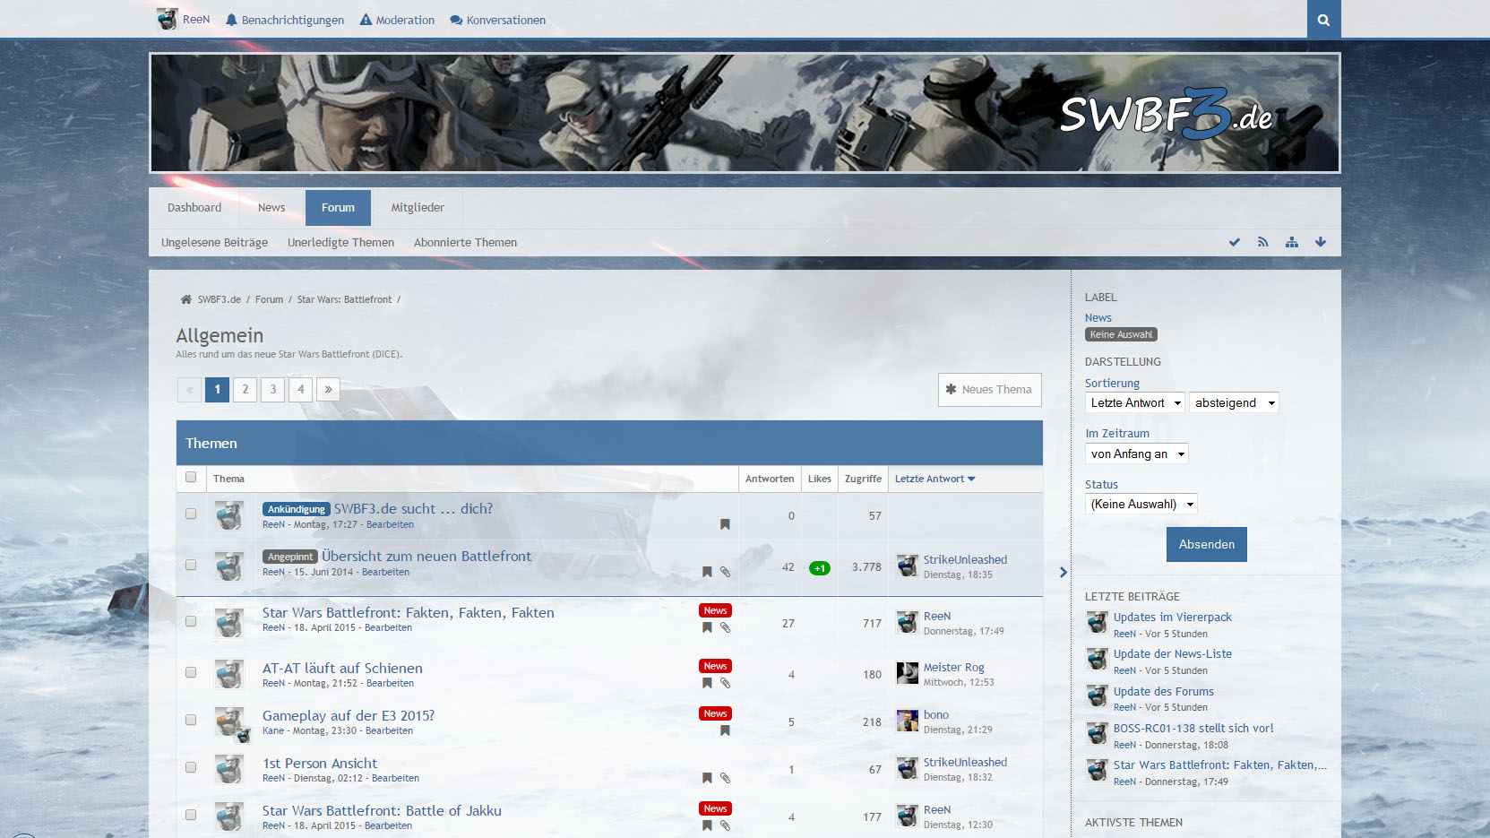Click bono avatar in last-reply column
1490x838 pixels.
coord(907,721)
